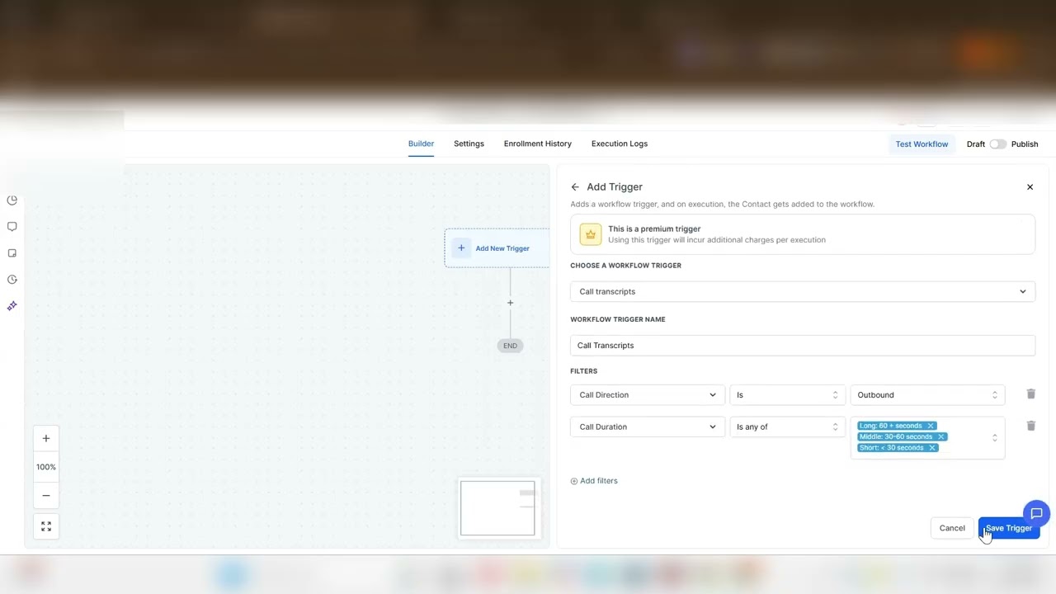Add a step with the plus node

tap(510, 303)
